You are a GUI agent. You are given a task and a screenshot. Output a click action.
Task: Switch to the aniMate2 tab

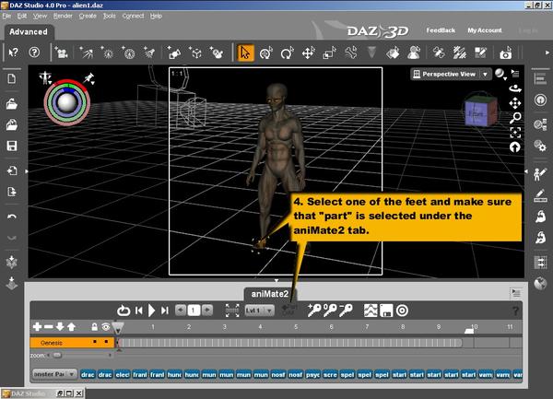pyautogui.click(x=270, y=294)
